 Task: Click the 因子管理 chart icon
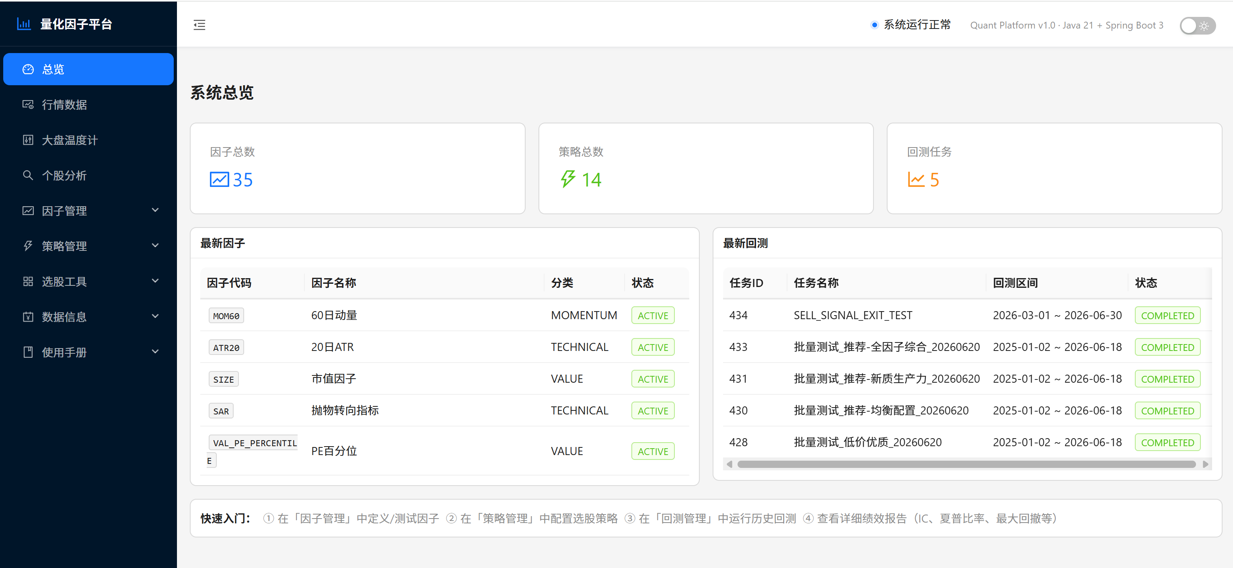[x=28, y=211]
